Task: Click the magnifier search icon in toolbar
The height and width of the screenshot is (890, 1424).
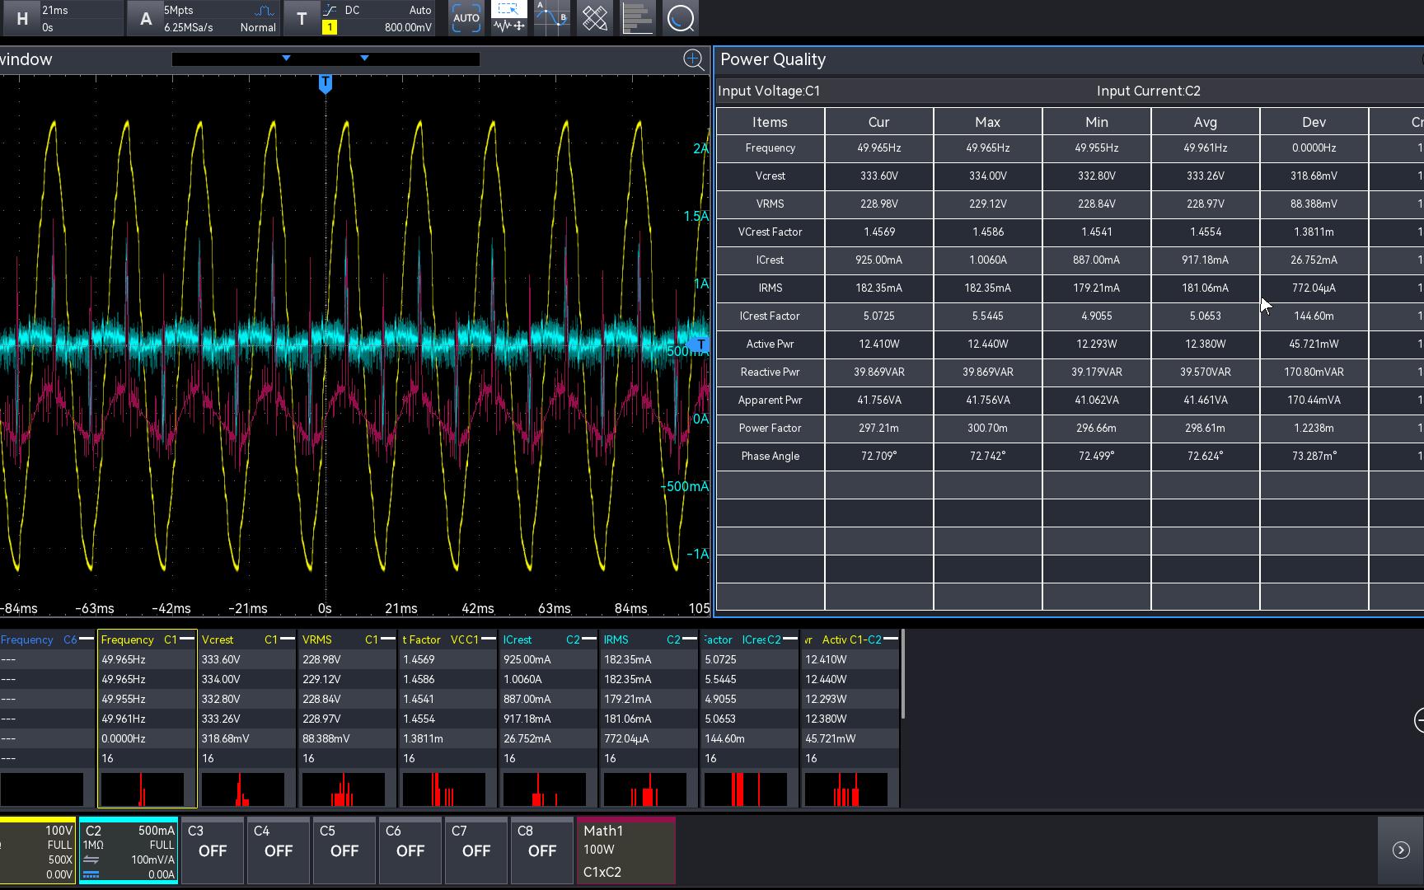Action: 681,18
